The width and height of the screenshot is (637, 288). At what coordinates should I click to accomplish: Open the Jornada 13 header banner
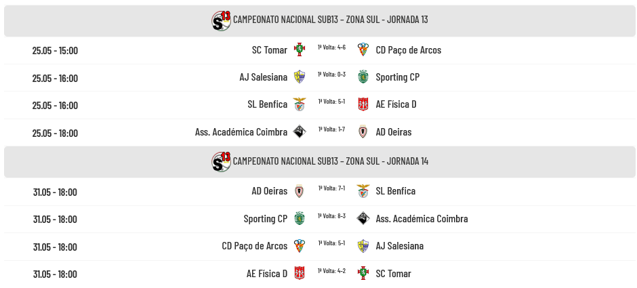(x=319, y=21)
